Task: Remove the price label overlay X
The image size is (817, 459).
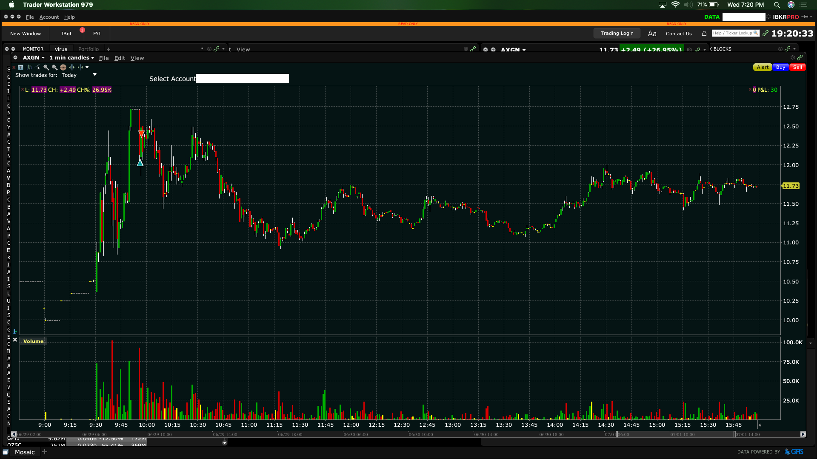Action: click(23, 90)
